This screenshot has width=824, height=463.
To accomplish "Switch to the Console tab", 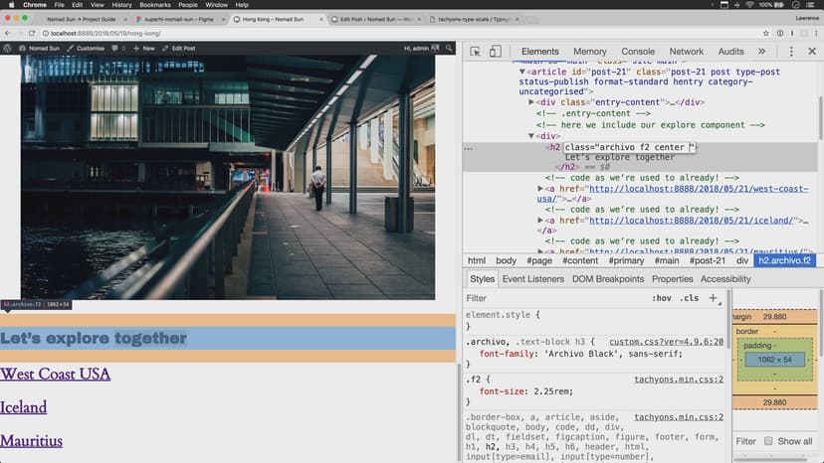I will (638, 52).
